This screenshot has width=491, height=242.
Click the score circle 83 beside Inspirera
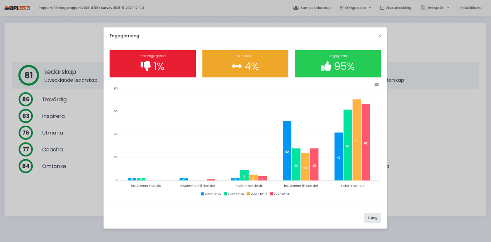click(x=25, y=116)
